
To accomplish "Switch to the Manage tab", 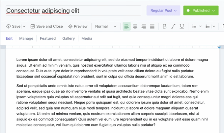I will pos(26,38).
